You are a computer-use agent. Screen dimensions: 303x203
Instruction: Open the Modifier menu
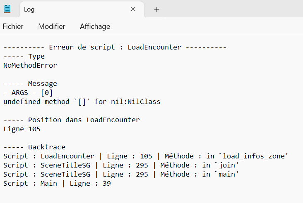pos(52,26)
